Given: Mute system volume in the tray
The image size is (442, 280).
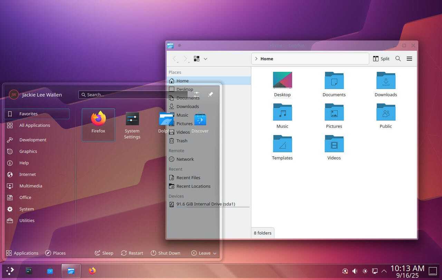Looking at the screenshot, I should 355,271.
